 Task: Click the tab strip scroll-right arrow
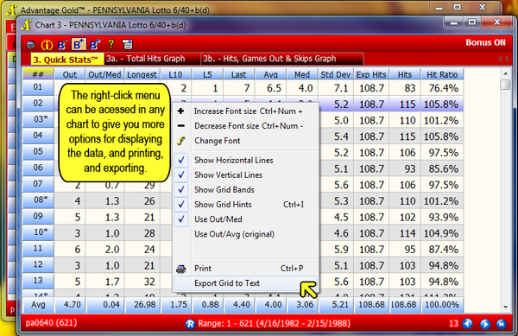(x=508, y=59)
